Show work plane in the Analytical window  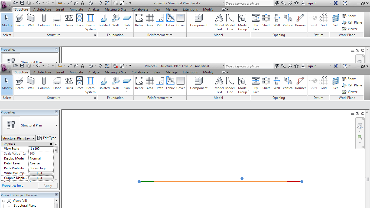click(x=349, y=79)
